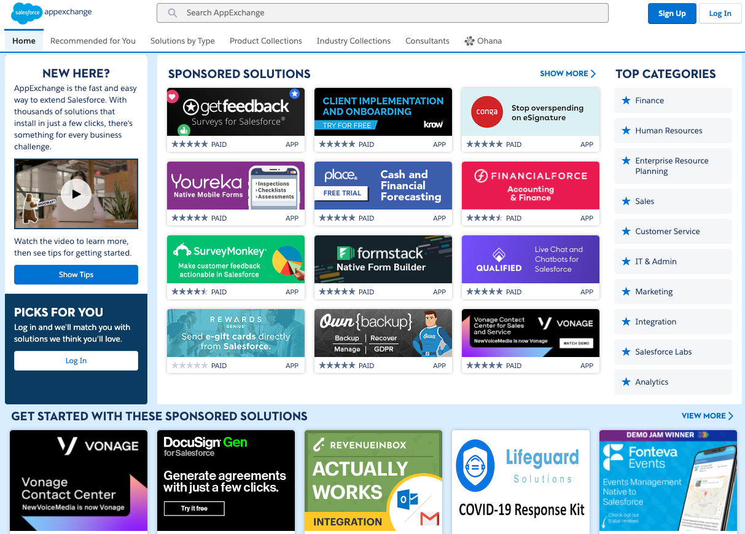Click the star next to Integration
This screenshot has width=745, height=534.
pos(626,321)
